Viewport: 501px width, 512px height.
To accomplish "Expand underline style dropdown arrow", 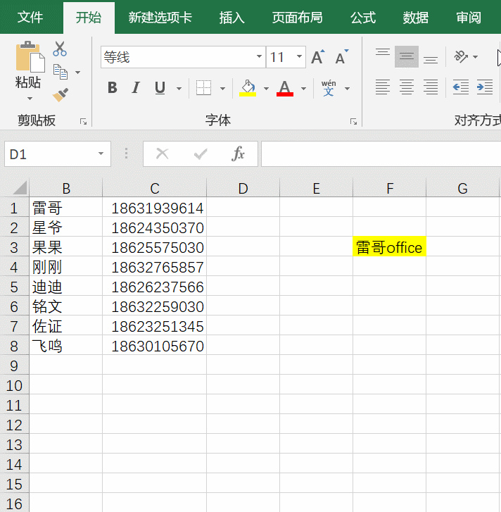I will coord(179,89).
